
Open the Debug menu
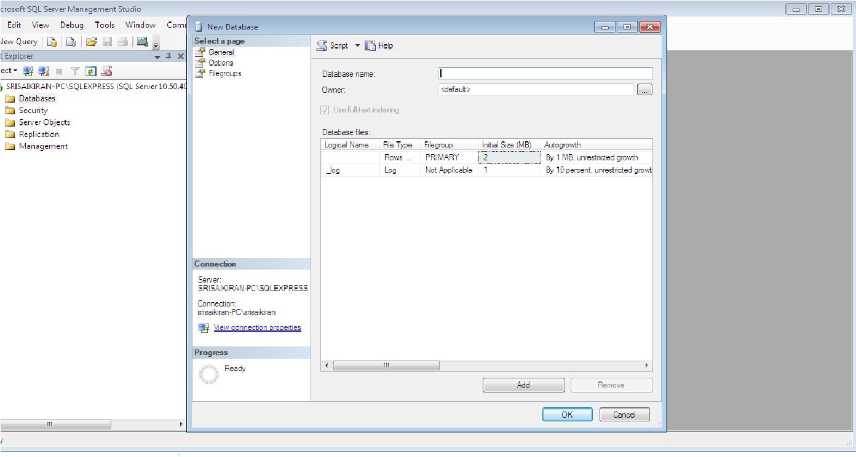(x=72, y=25)
